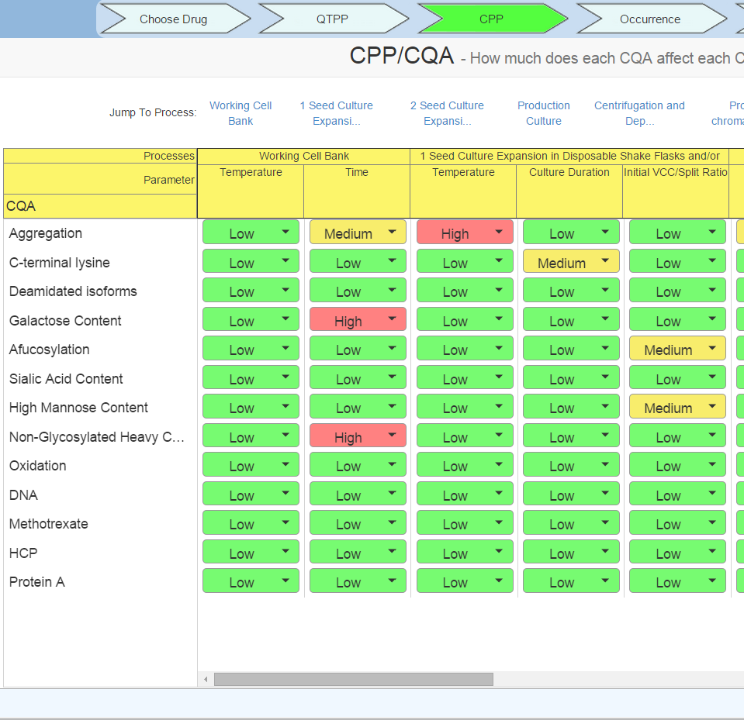Open High Mannose Content Medium dropdown

coord(677,408)
